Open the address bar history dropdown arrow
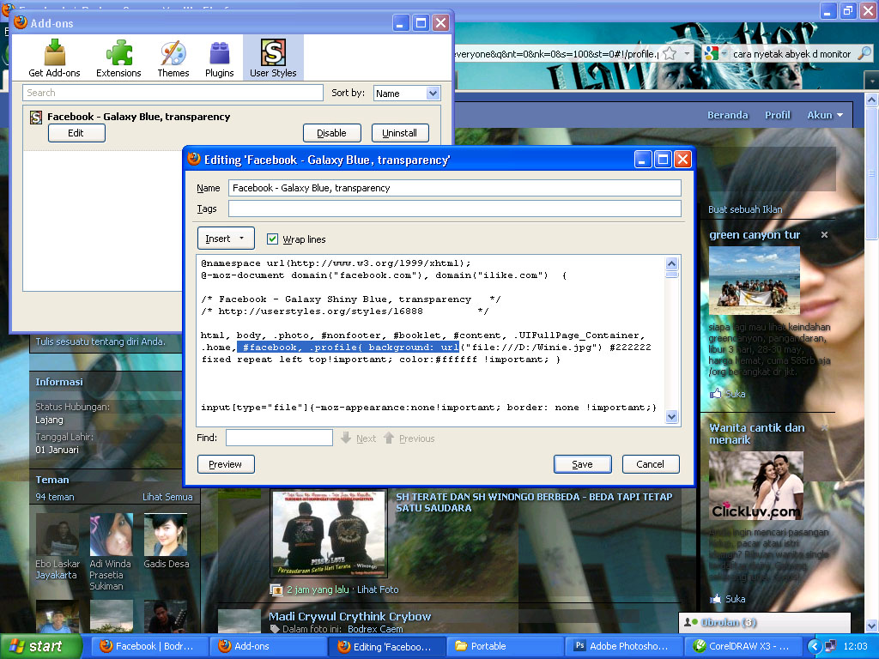 point(687,54)
